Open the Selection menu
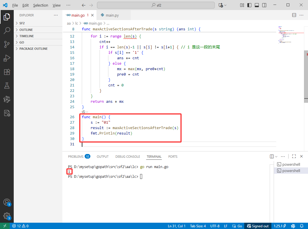This screenshot has height=229, width=308. click(x=40, y=5)
